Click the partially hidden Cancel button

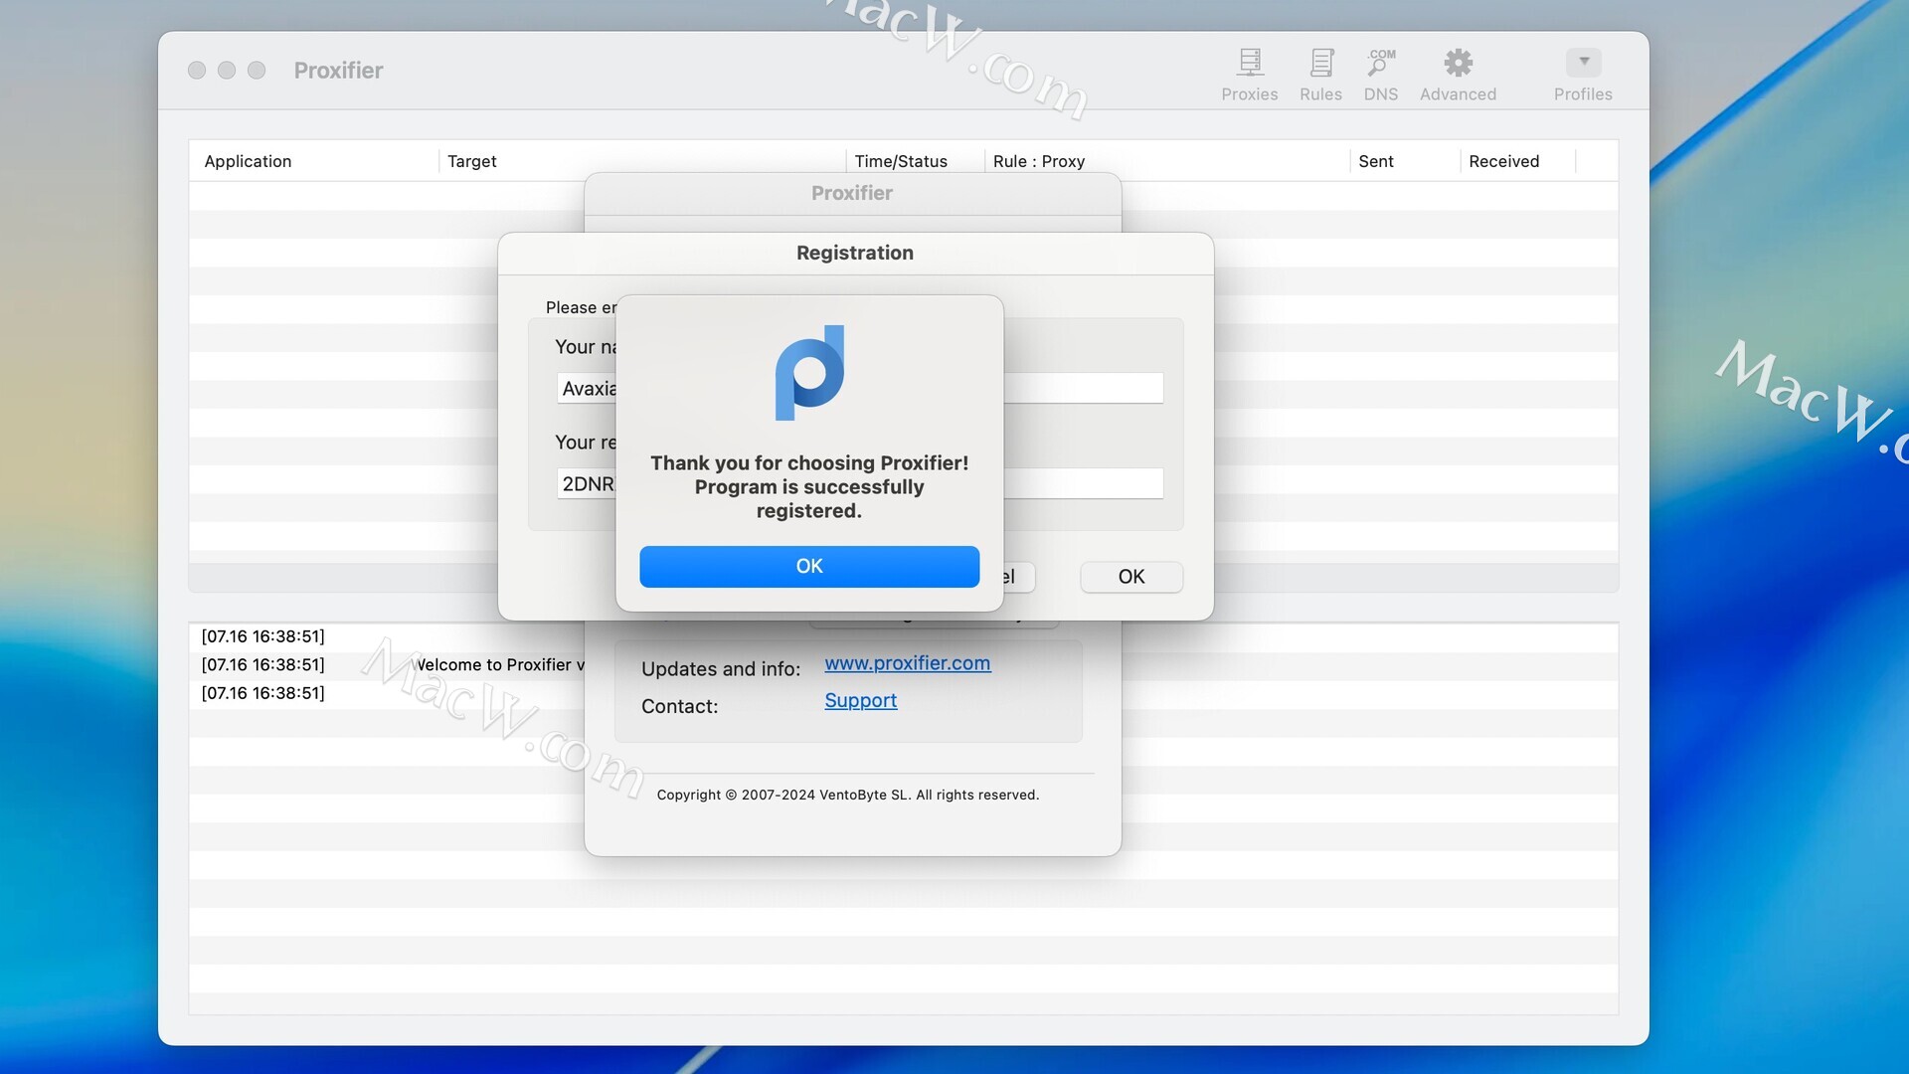coord(1018,577)
